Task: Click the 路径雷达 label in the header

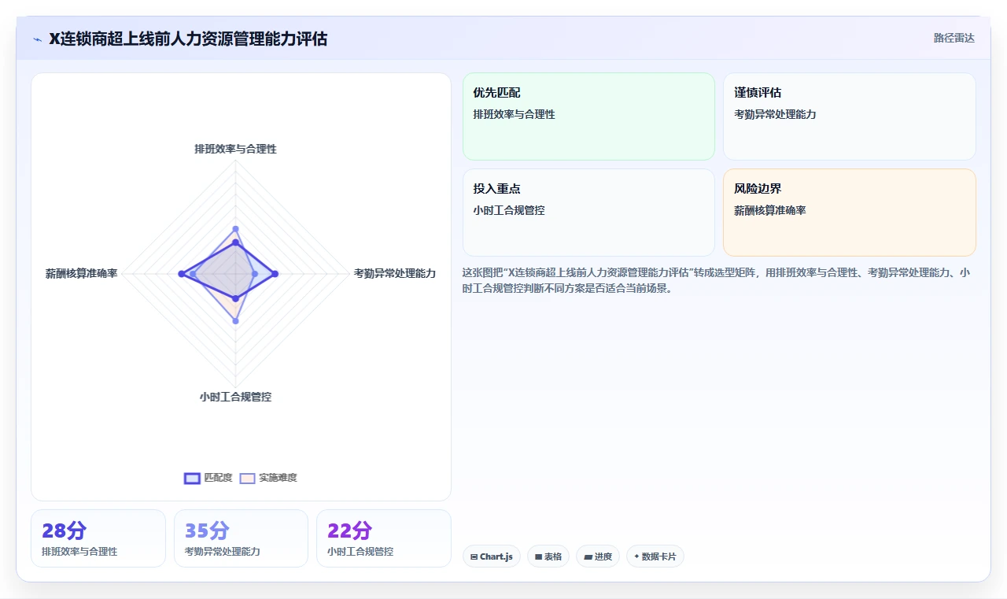Action: (x=954, y=38)
